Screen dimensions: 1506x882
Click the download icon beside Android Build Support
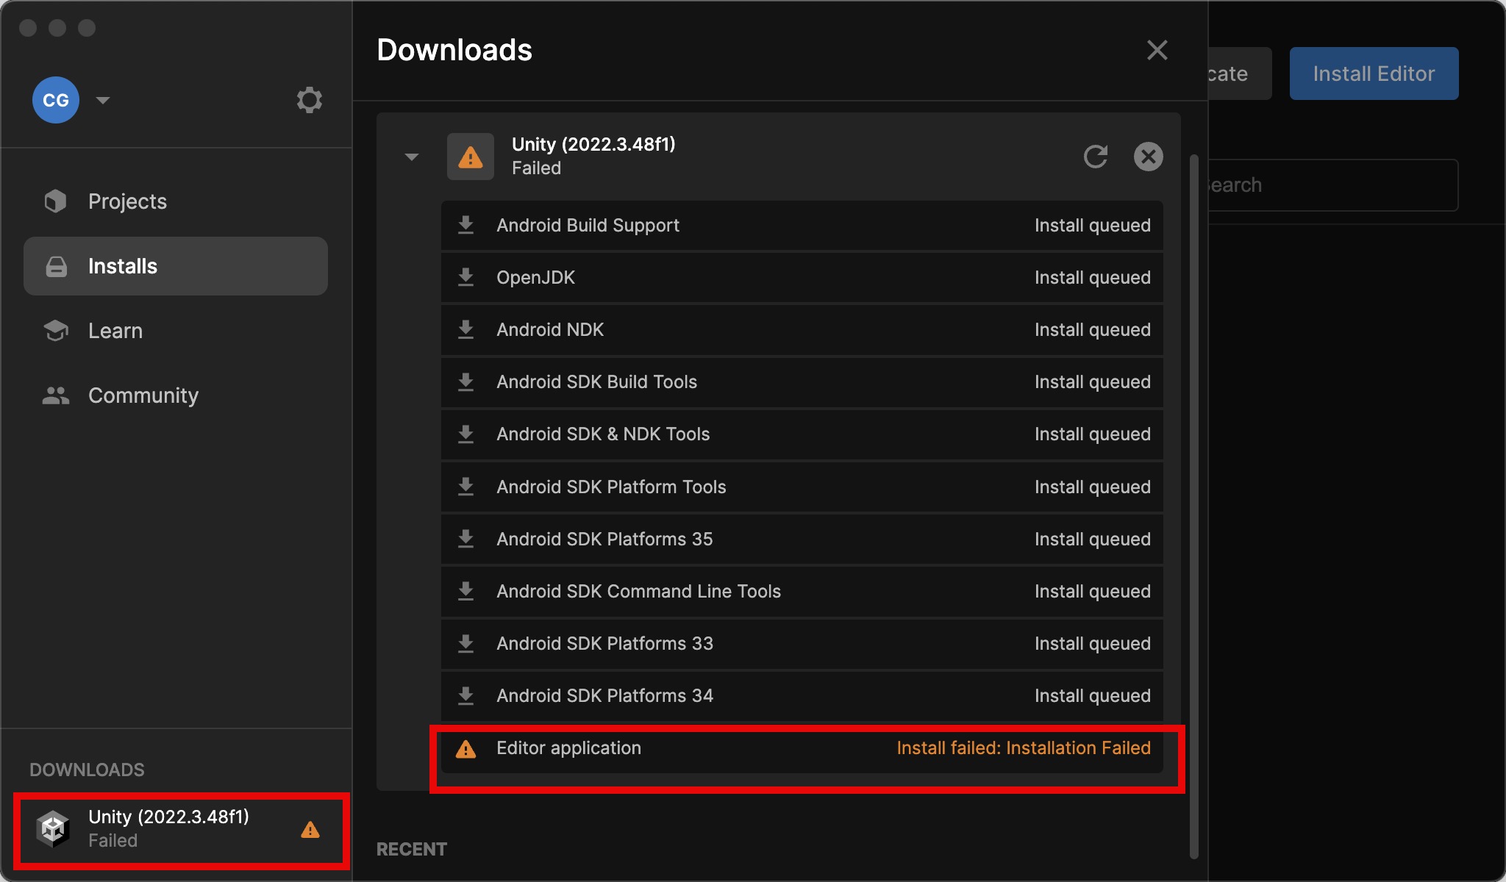[x=466, y=225]
